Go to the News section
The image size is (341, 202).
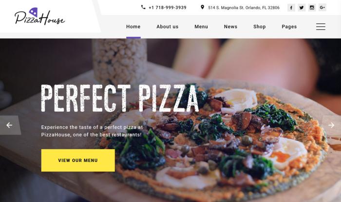230,26
